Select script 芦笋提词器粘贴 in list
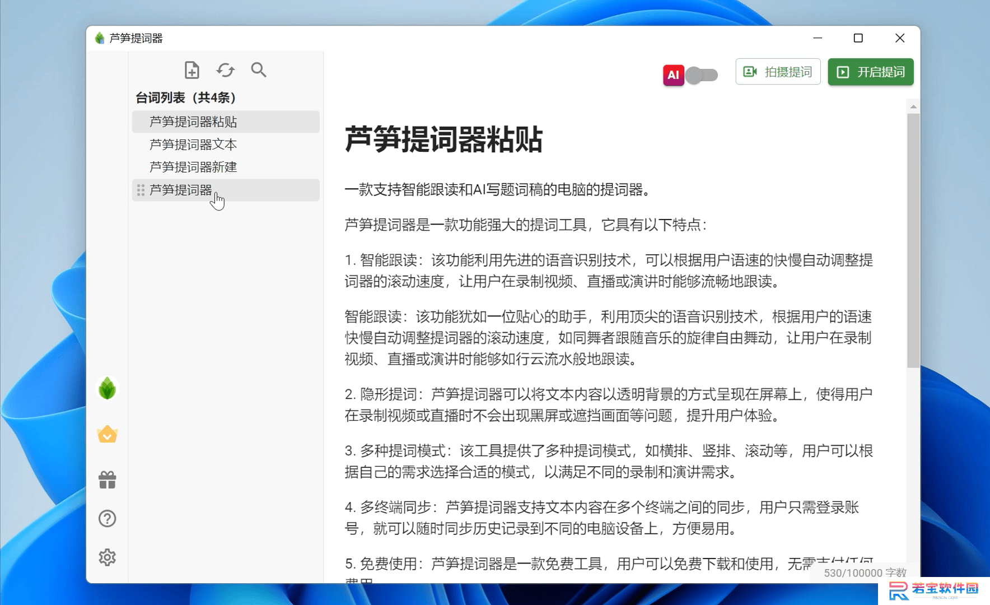The image size is (990, 605). [x=226, y=122]
